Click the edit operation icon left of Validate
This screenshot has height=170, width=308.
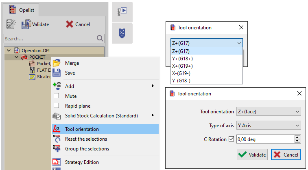11,24
